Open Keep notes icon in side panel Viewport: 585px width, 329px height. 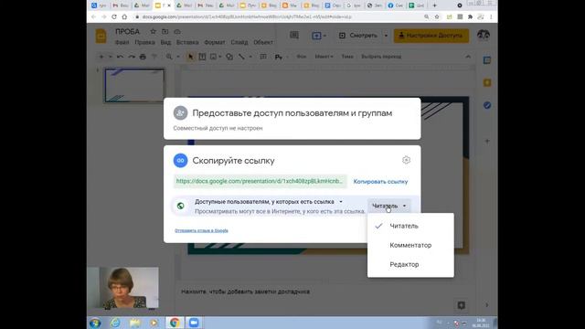coord(487,83)
